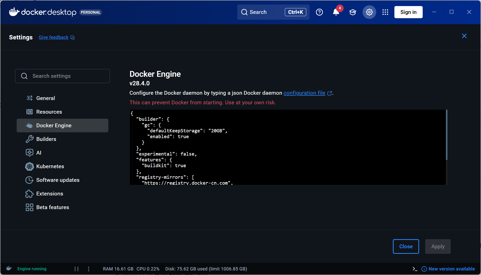The width and height of the screenshot is (481, 275).
Task: Click the Extensions puzzle piece icon
Action: (30, 193)
